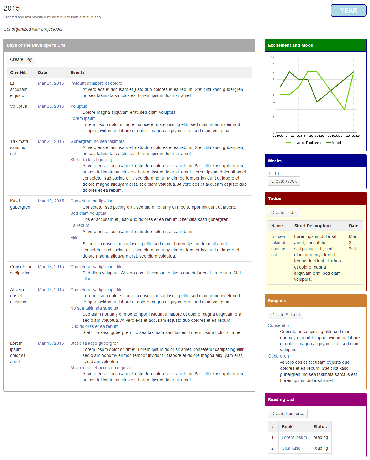Open week 13 link
The image size is (370, 460).
tap(276, 173)
